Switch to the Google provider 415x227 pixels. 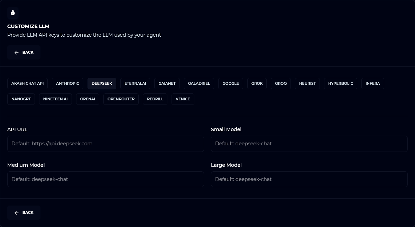(231, 83)
